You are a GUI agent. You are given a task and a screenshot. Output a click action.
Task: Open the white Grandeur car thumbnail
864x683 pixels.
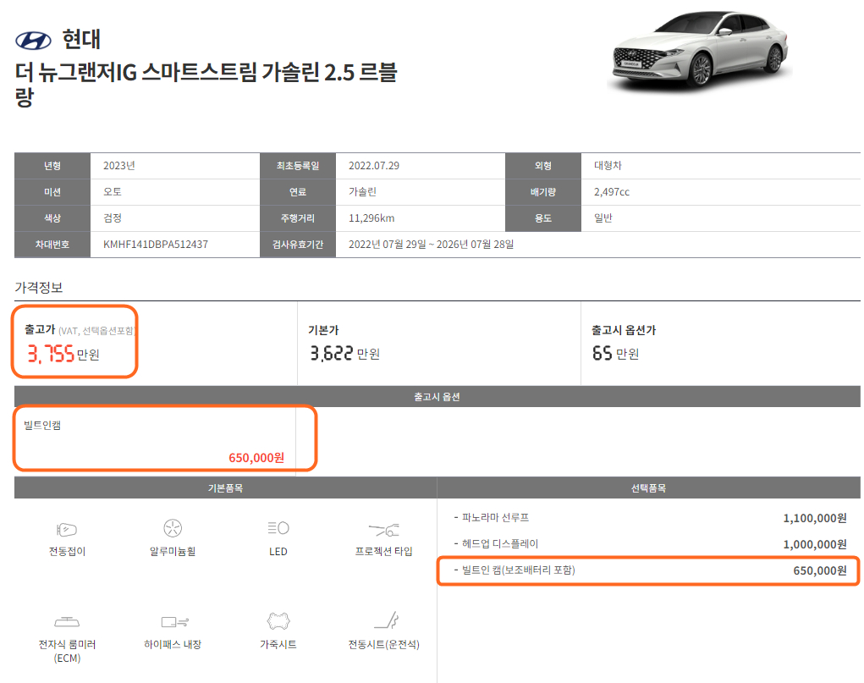pos(700,51)
